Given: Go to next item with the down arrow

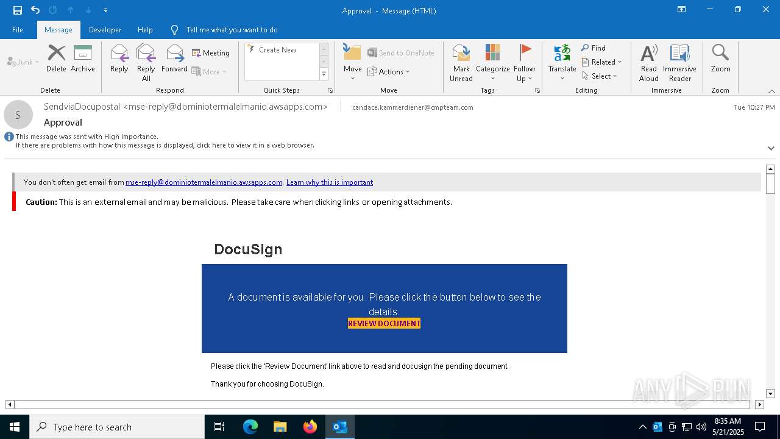Looking at the screenshot, I should click(x=88, y=10).
